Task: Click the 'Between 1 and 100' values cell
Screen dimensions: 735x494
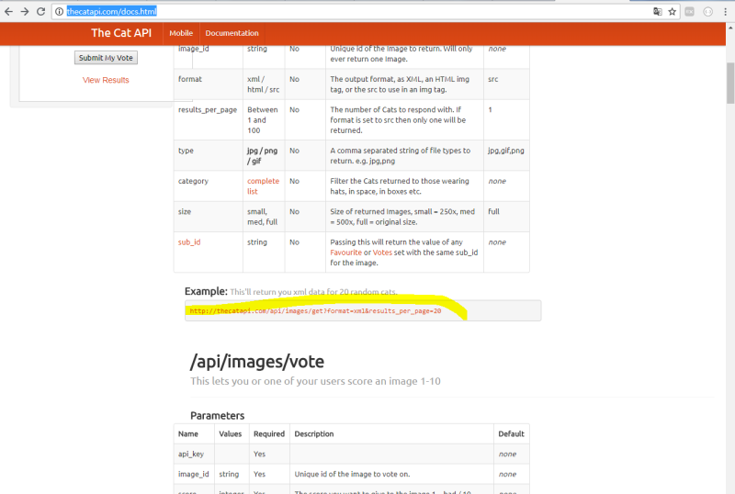Action: (x=263, y=120)
